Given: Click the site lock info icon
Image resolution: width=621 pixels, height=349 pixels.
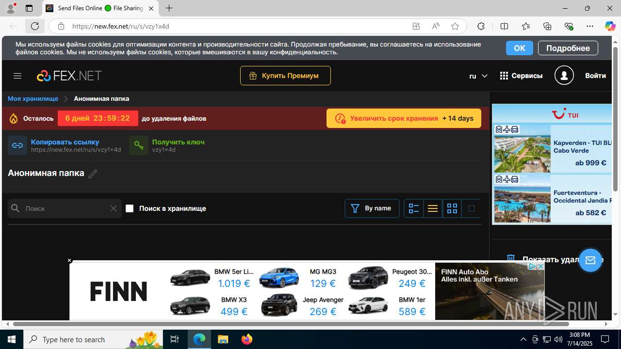Looking at the screenshot, I should point(61,26).
